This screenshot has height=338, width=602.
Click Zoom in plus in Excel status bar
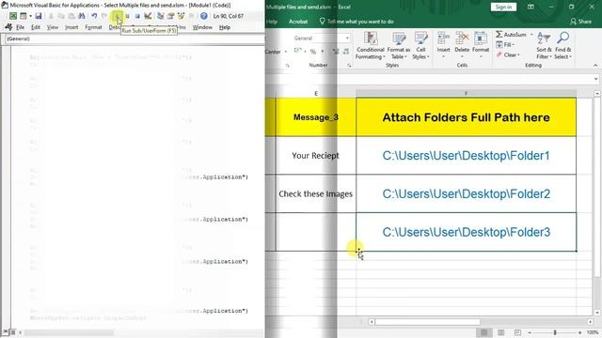579,332
